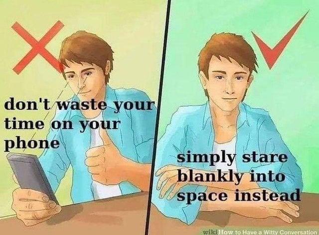This screenshot has height=235, width=319.
Task: Click the red X mark
Action: point(38,47)
